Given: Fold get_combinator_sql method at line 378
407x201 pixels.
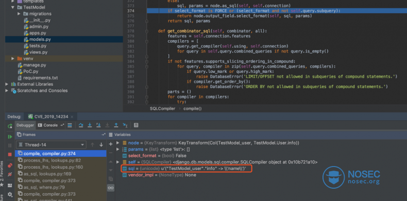Looking at the screenshot, I should click(x=147, y=31).
